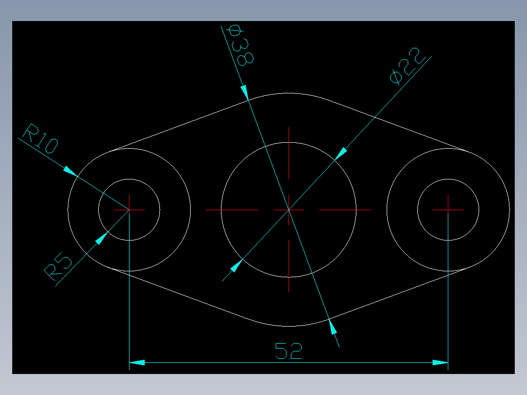Click the Φ22 diameter dimension label
Viewport: 527px width, 395px height.
coord(407,66)
